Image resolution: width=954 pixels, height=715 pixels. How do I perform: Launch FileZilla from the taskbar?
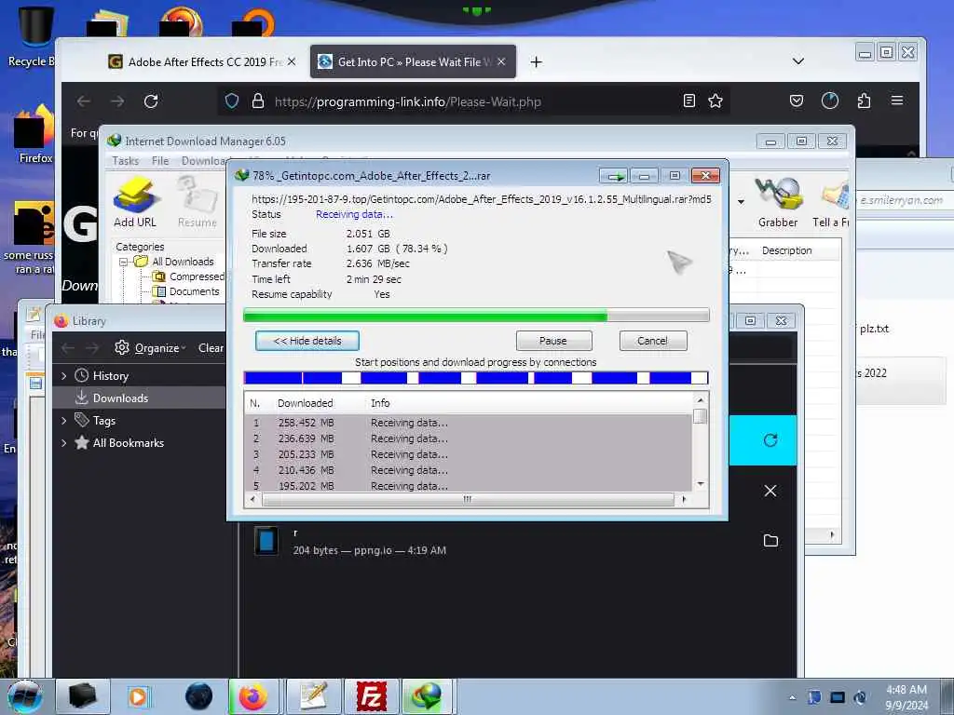click(371, 696)
